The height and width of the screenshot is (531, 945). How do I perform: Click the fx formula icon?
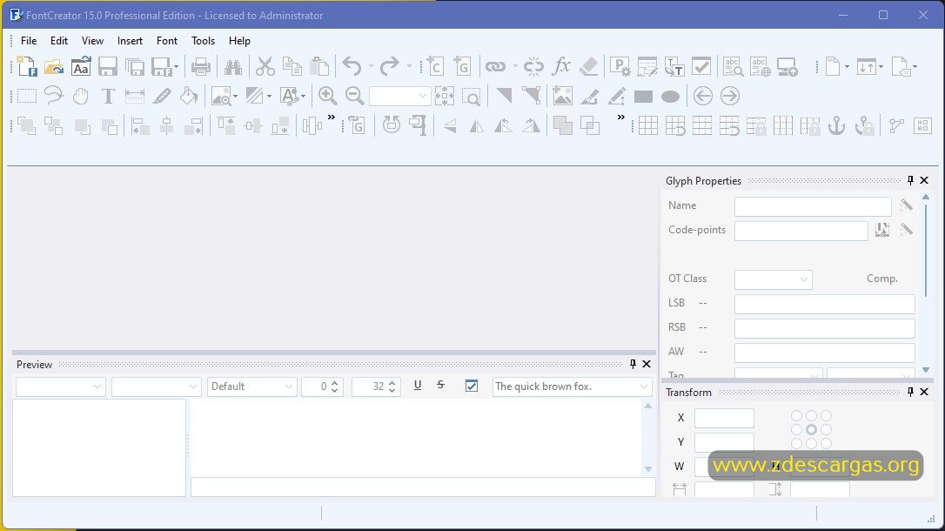click(561, 66)
